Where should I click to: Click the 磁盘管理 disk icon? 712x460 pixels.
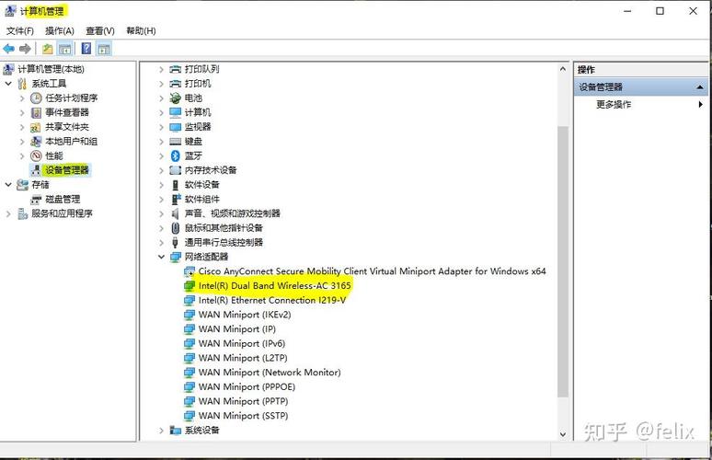(36, 200)
